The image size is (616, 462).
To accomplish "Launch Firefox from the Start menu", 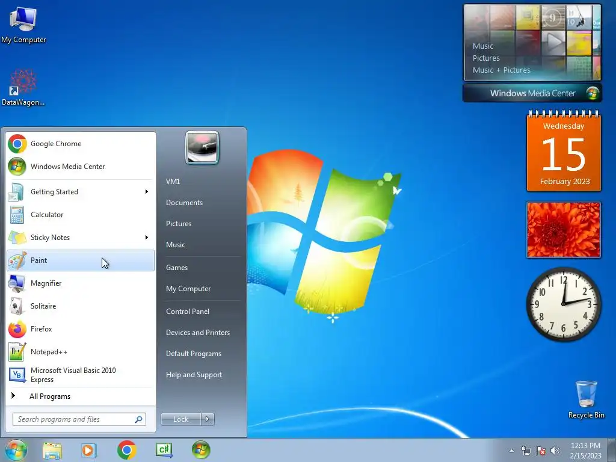I will coord(81,329).
